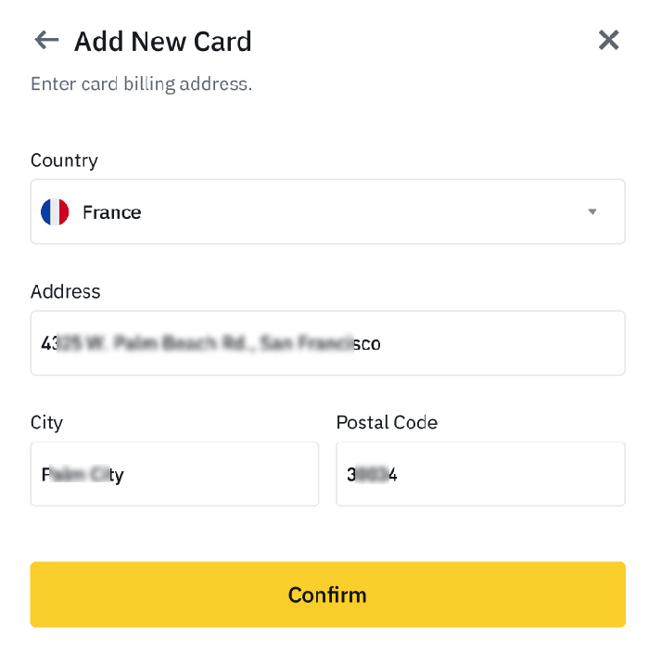The width and height of the screenshot is (649, 653).
Task: Place cursor after 'sco' in Address field
Action: pos(381,344)
